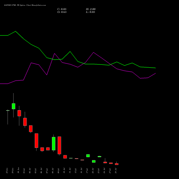Viewport: 179px width, 179px height.
Task: Click the high value 'H: 2.00'
Action: (91, 9)
